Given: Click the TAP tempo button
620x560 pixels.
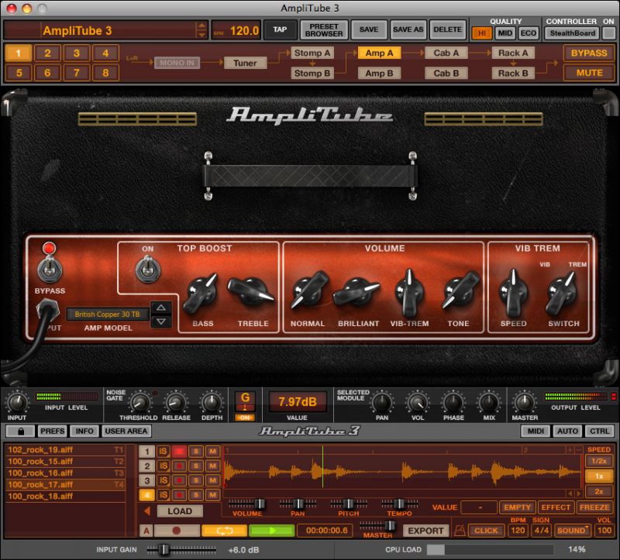Looking at the screenshot, I should [280, 30].
